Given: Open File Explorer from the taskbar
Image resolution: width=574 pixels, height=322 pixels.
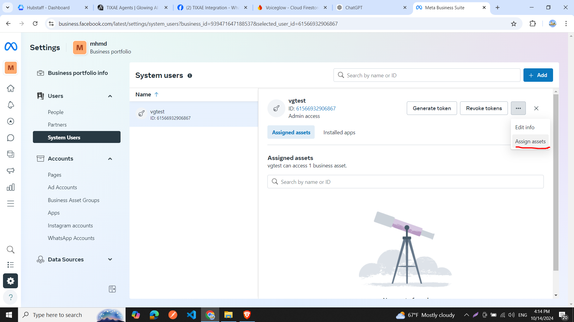Looking at the screenshot, I should tap(229, 315).
